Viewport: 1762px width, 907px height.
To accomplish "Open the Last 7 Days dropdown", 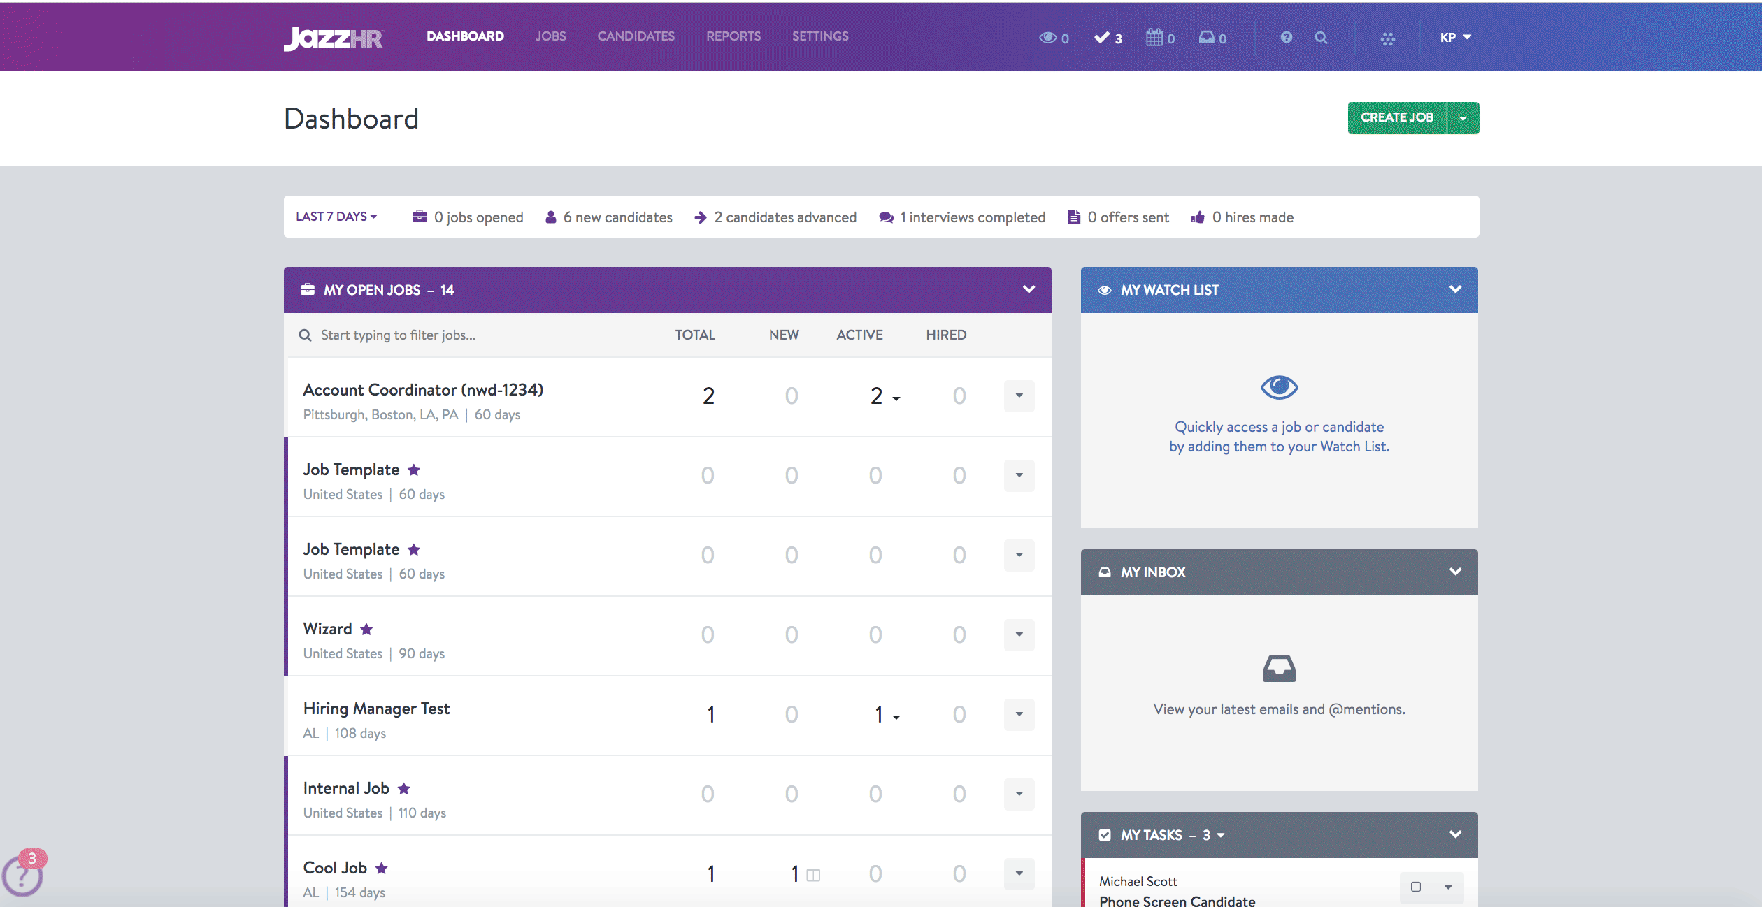I will (x=336, y=217).
